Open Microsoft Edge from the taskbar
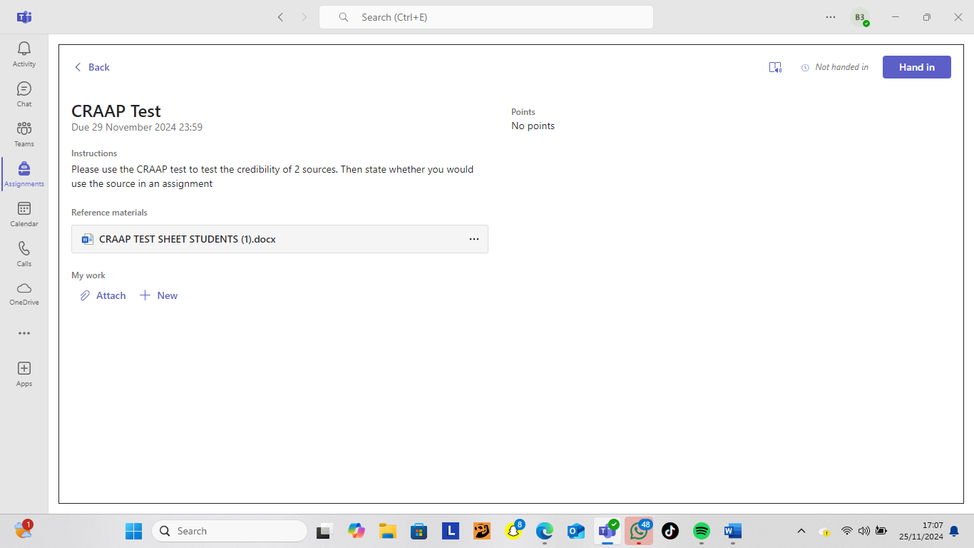 (545, 531)
